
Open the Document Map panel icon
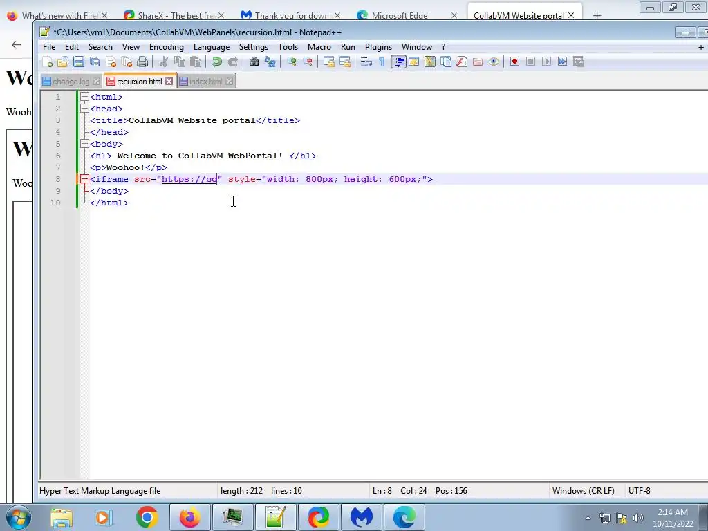pyautogui.click(x=430, y=62)
